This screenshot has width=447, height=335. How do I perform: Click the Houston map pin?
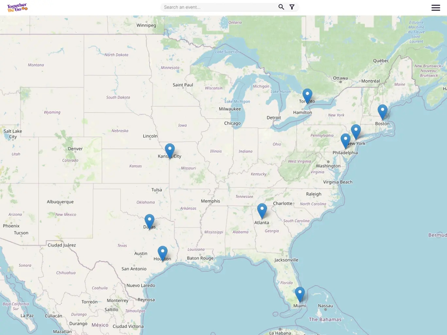[x=162, y=253]
